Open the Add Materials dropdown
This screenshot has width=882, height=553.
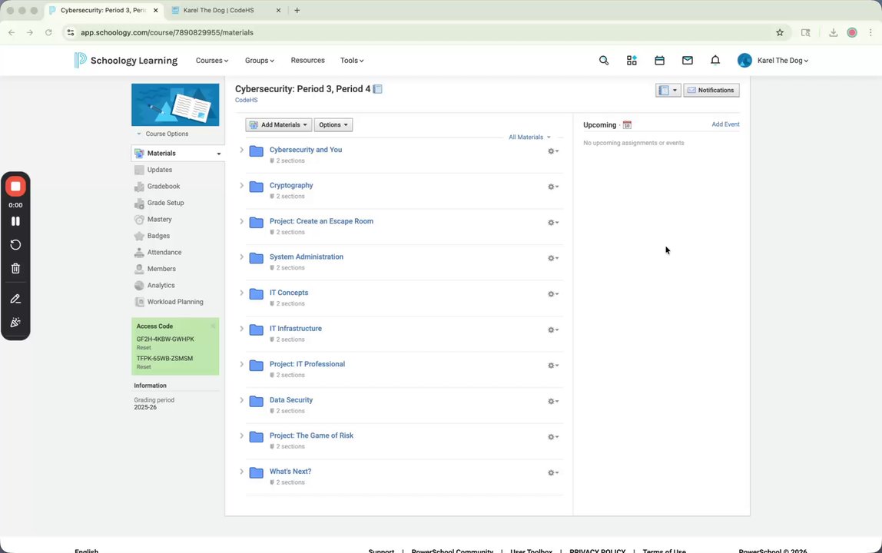click(278, 124)
